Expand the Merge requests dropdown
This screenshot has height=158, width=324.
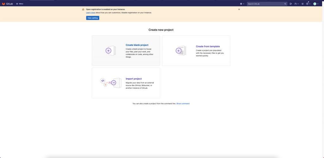click(x=296, y=4)
